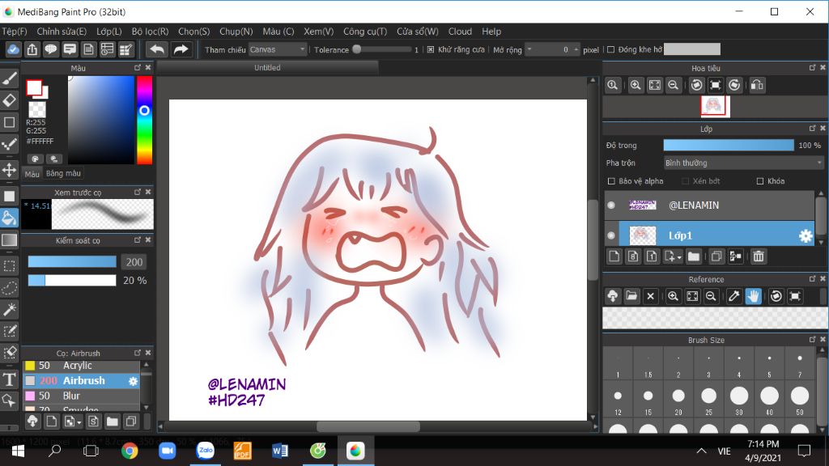The image size is (829, 466).
Task: Select eyedropper in Reference panel
Action: pos(733,296)
